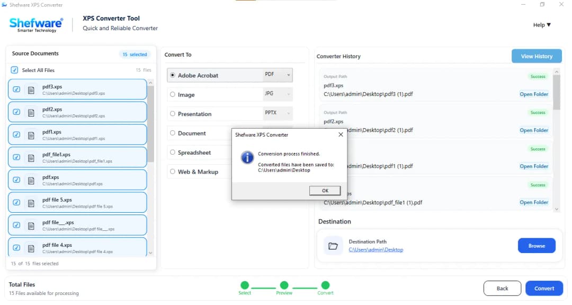The image size is (572, 305).
Task: Click history list scroll down arrow
Action: (556, 209)
